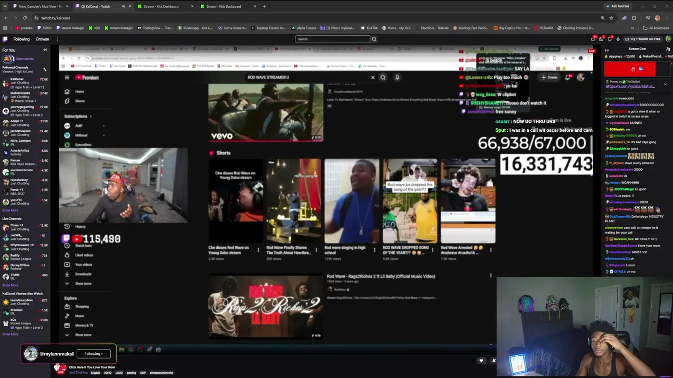Image resolution: width=673 pixels, height=378 pixels.
Task: Open the apps grid in bookmarks bar
Action: (x=5, y=28)
